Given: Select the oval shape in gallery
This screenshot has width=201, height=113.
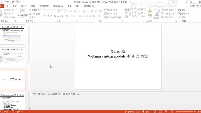Looking at the screenshot, I should (x=142, y=10).
